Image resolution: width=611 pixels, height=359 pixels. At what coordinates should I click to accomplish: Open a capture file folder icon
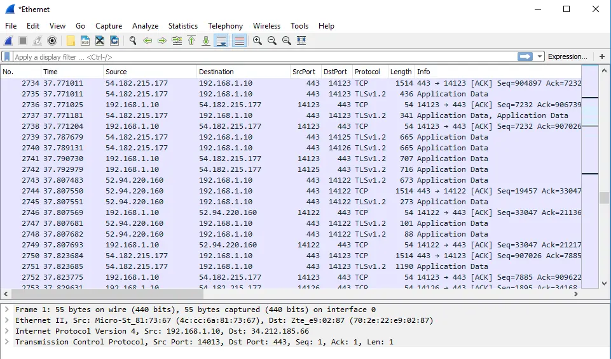coord(71,41)
